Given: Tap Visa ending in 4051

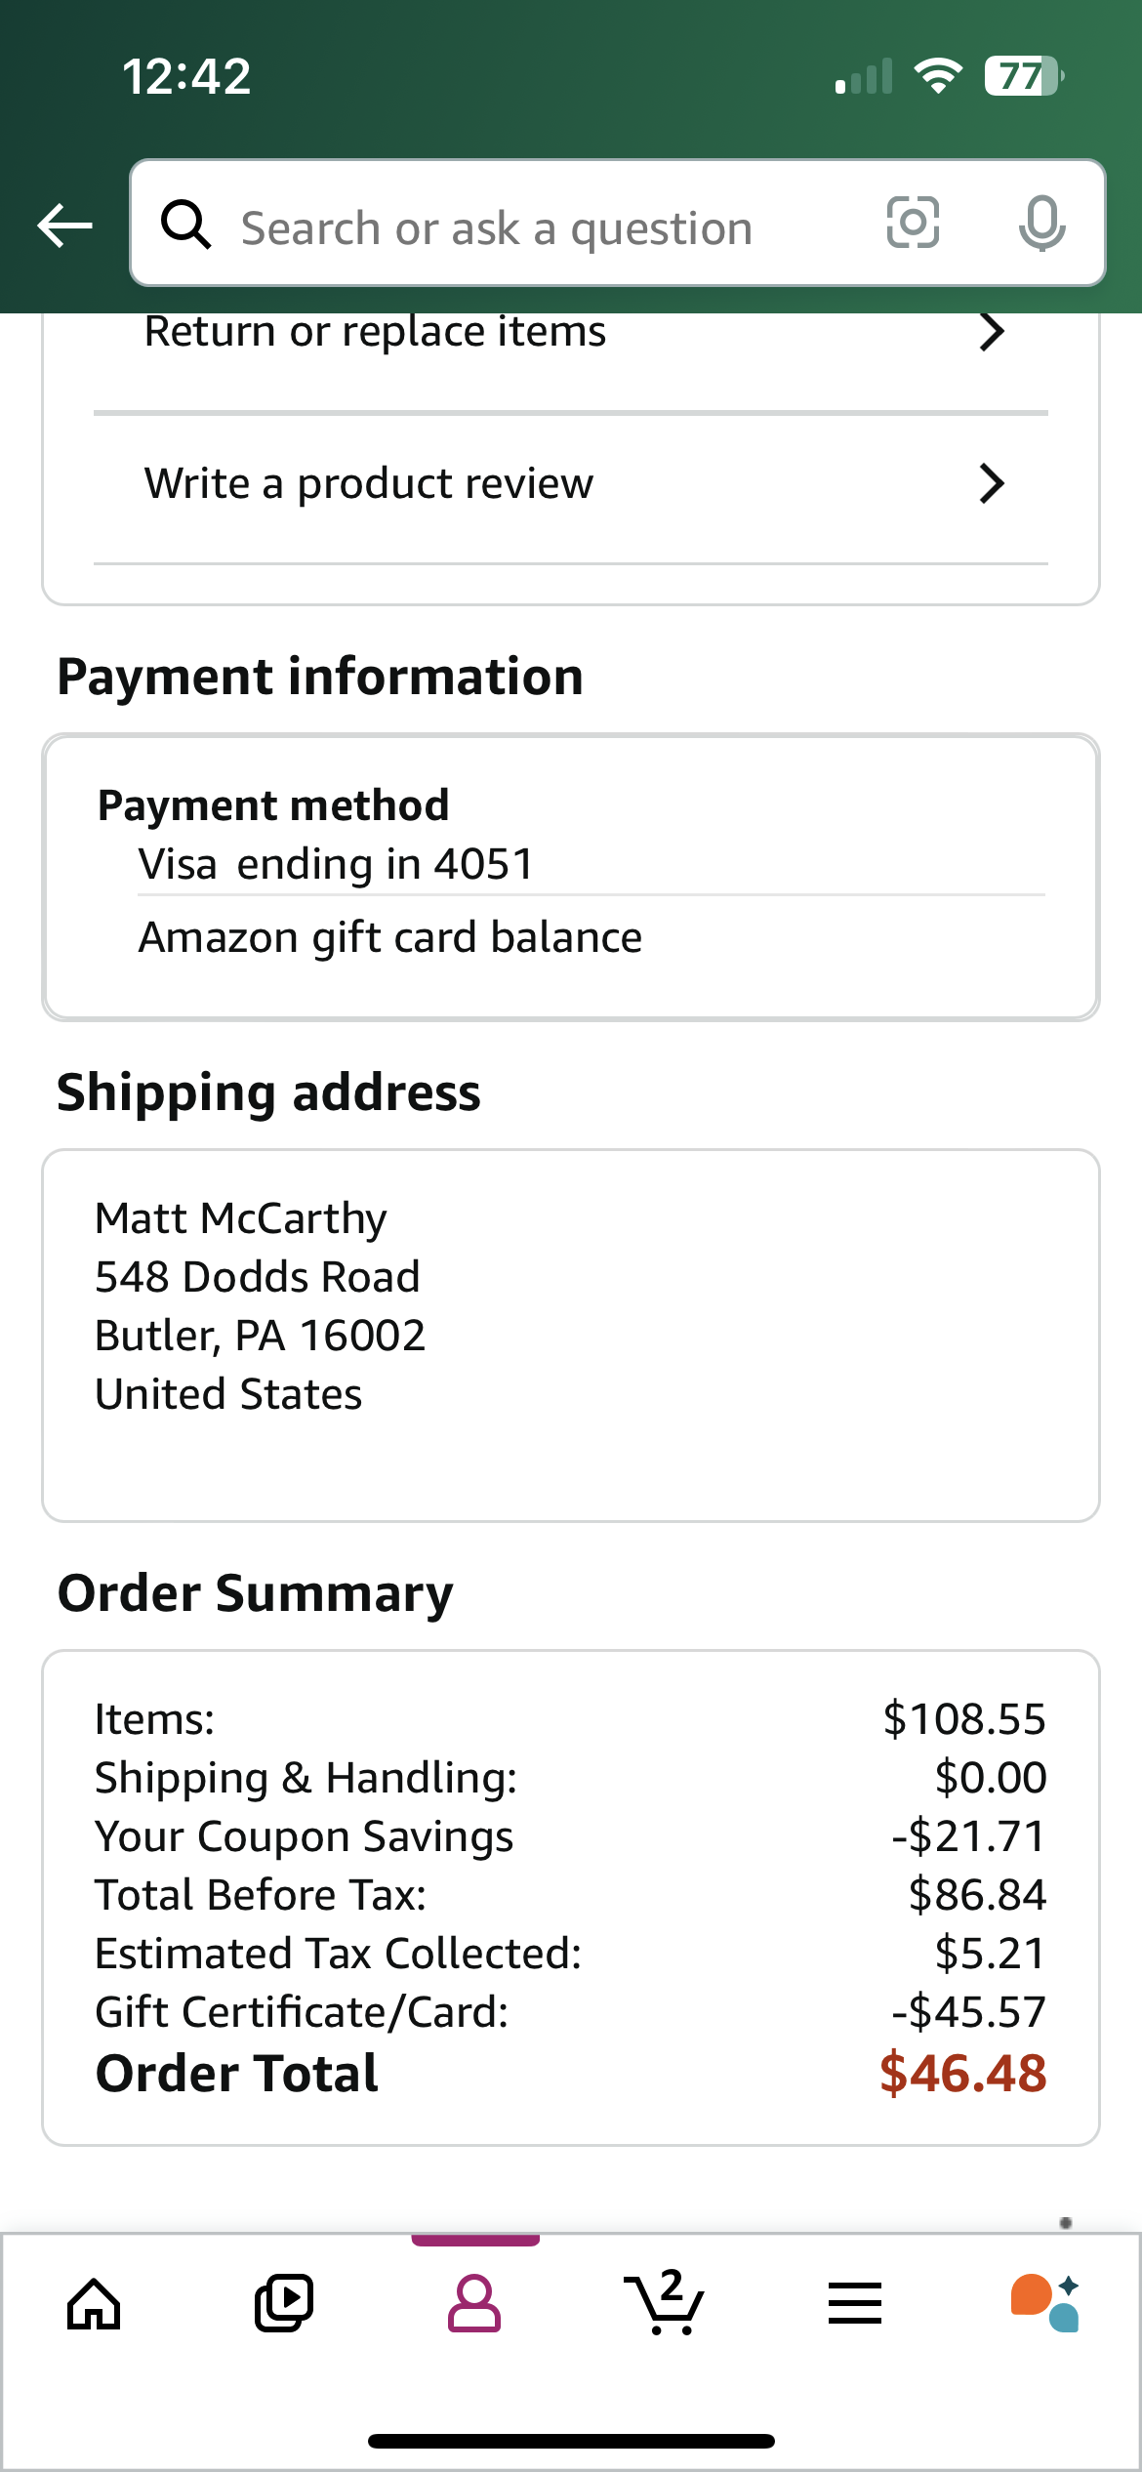Looking at the screenshot, I should 337,864.
